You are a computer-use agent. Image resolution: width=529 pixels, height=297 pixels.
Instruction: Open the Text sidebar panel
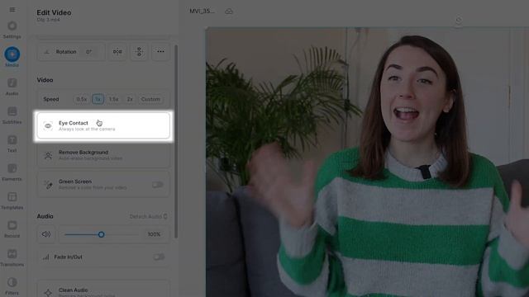coord(12,144)
